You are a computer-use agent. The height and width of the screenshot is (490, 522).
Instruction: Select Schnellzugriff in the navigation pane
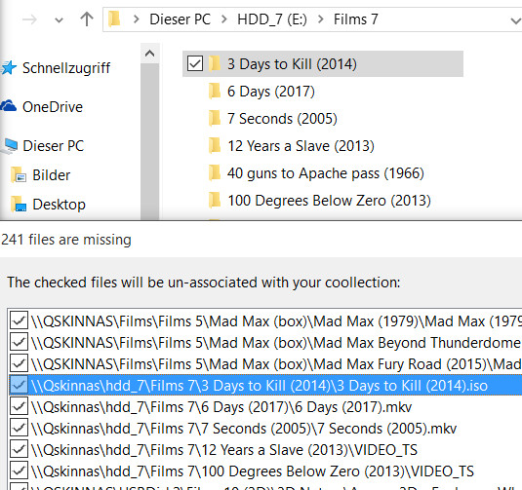click(x=66, y=68)
